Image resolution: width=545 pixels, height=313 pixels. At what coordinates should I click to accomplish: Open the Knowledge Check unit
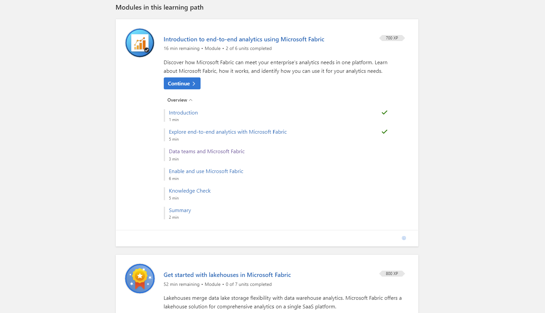click(x=190, y=191)
